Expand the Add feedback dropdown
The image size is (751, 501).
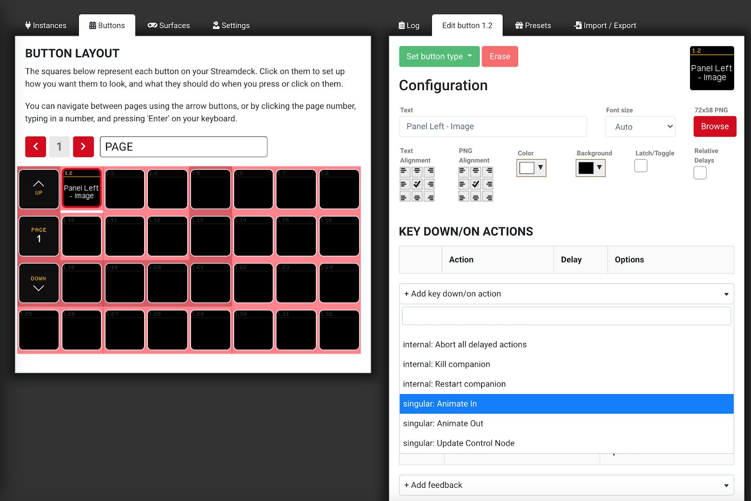point(566,485)
